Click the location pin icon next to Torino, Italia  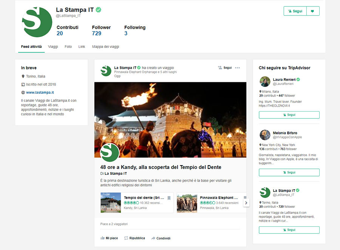coord(23,77)
